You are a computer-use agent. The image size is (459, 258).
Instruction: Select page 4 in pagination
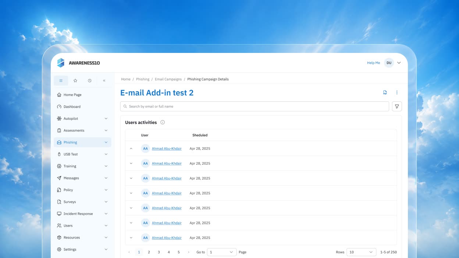coord(169,252)
